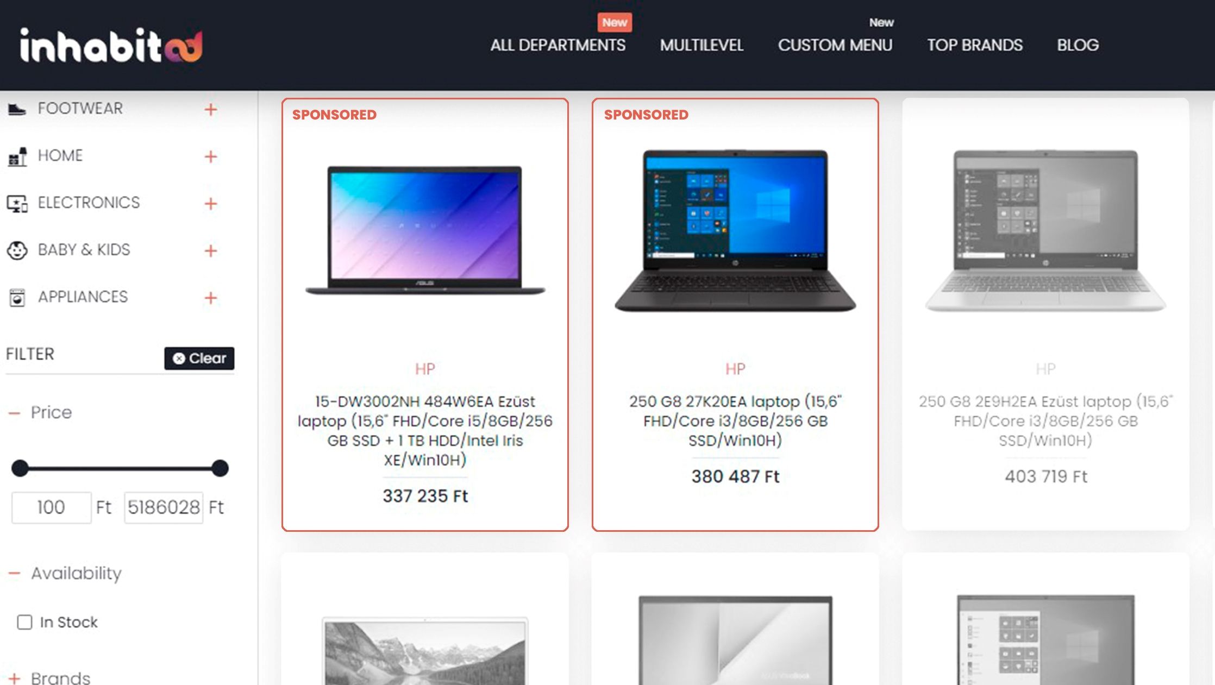Open the All Departments menu
Image resolution: width=1215 pixels, height=685 pixels.
(558, 45)
